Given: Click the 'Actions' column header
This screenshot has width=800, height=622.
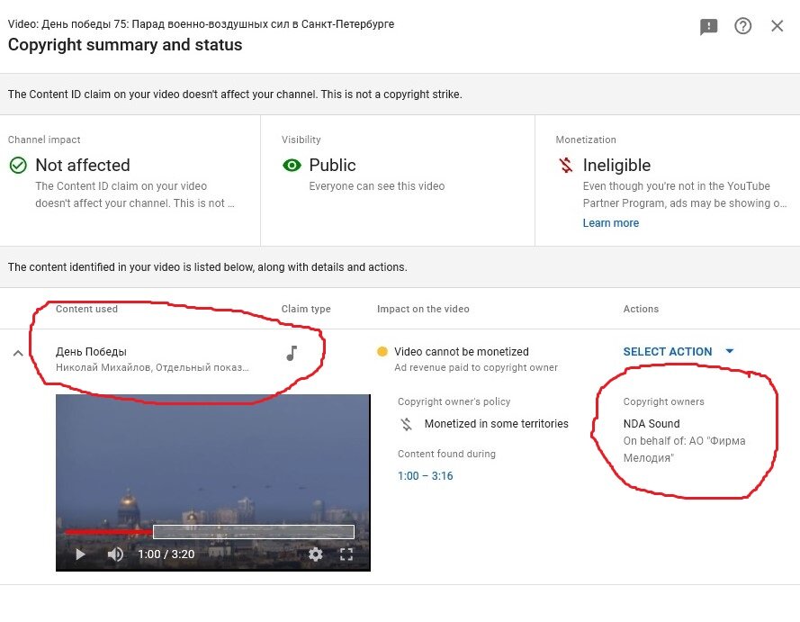Looking at the screenshot, I should tap(641, 309).
